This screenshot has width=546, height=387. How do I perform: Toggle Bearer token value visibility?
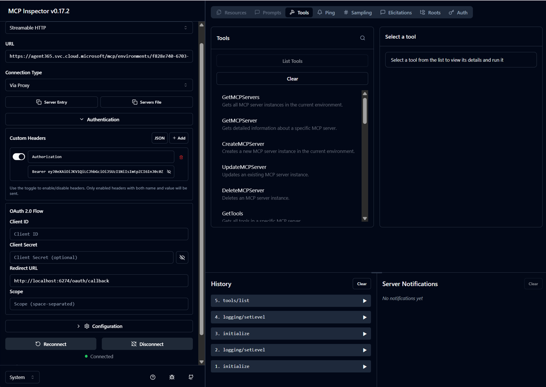169,172
